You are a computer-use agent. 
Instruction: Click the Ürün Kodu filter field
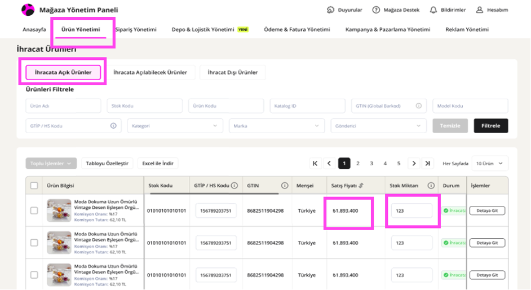[226, 106]
